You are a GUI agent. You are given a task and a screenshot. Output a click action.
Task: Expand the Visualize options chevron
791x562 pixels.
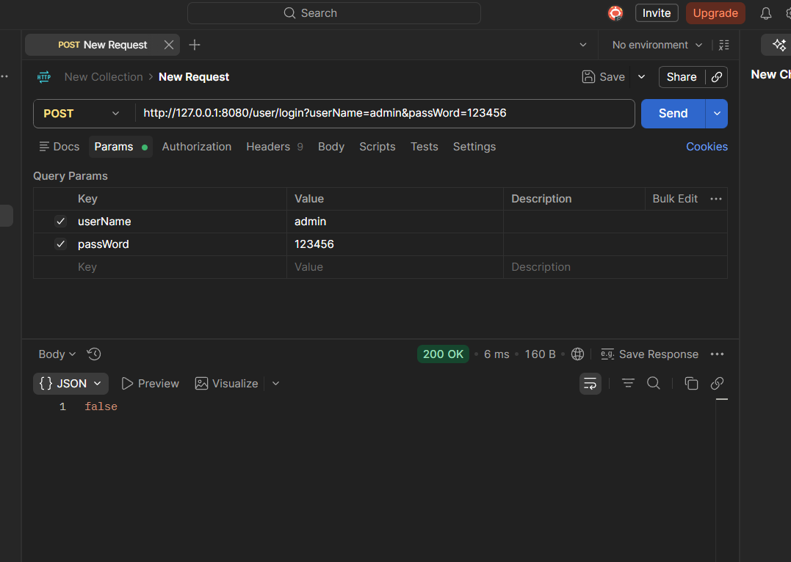pyautogui.click(x=276, y=384)
